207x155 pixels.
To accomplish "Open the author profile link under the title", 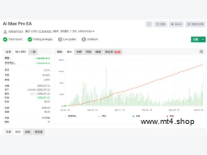I will (x=16, y=31).
